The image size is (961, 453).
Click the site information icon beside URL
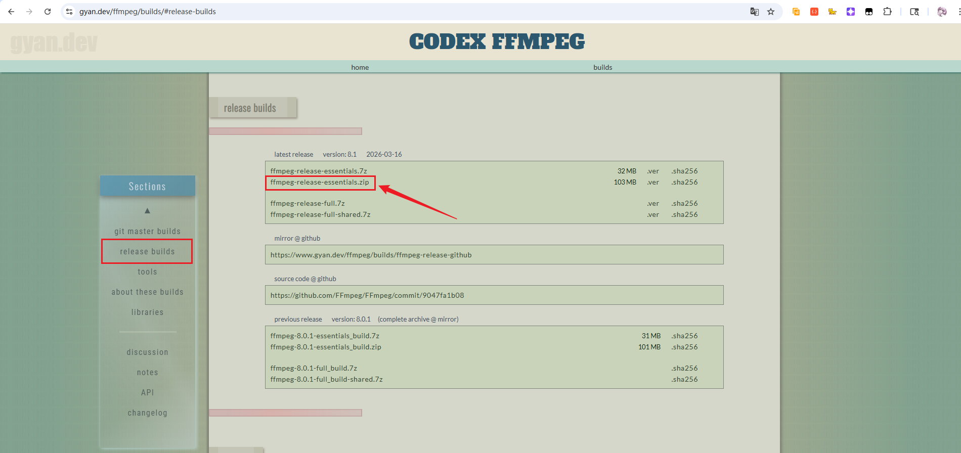point(70,12)
